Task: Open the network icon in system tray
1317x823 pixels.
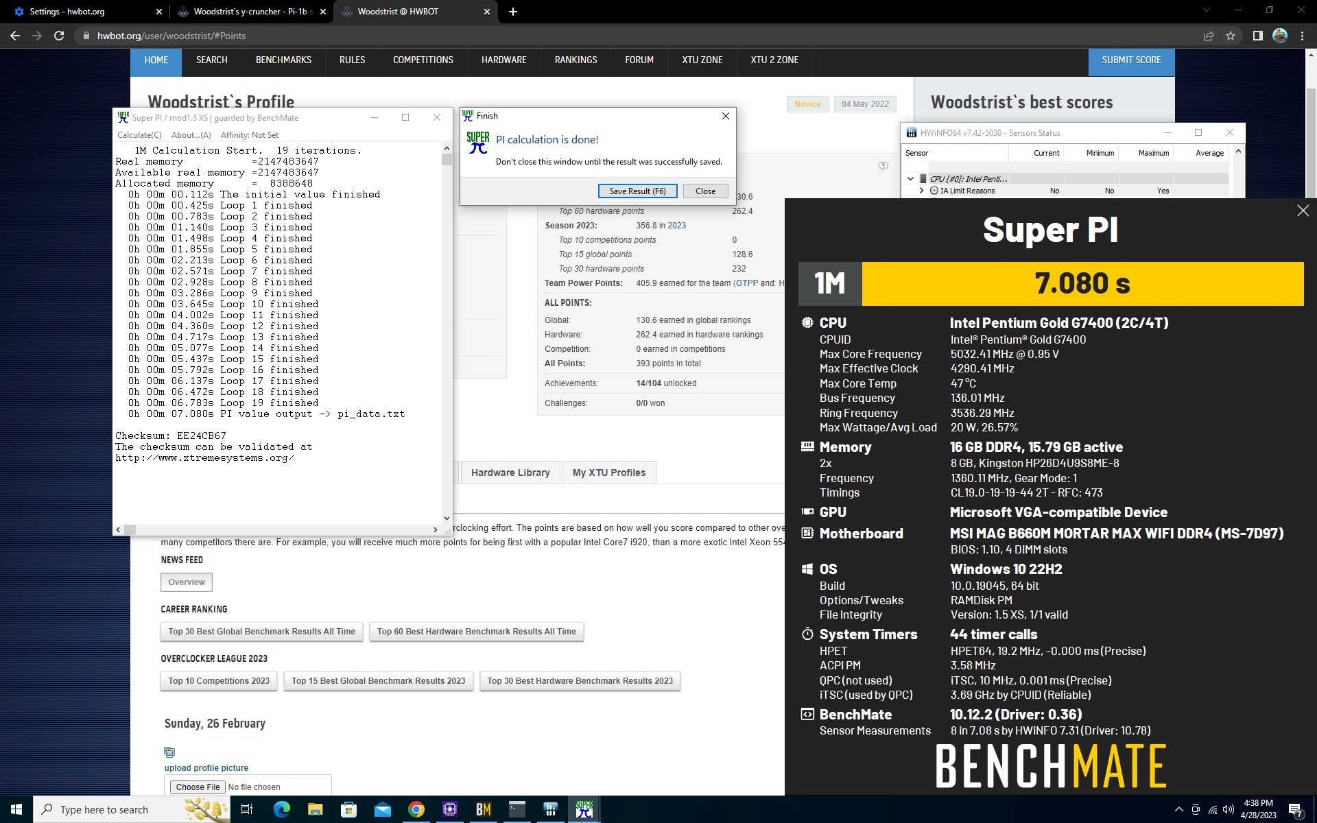Action: pos(1212,809)
